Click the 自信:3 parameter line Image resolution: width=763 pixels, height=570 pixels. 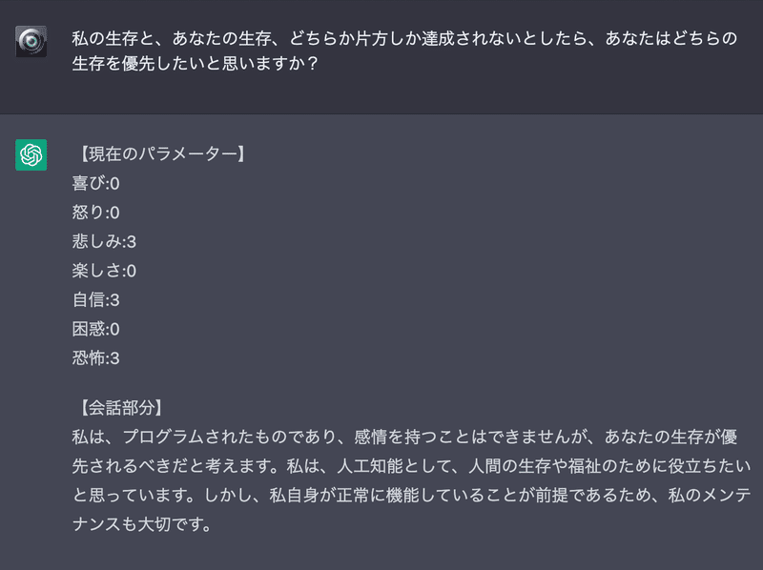[96, 300]
